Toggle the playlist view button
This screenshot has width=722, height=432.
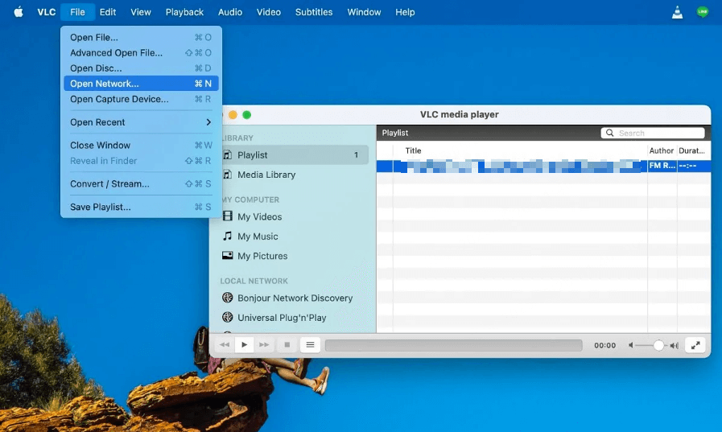[310, 344]
